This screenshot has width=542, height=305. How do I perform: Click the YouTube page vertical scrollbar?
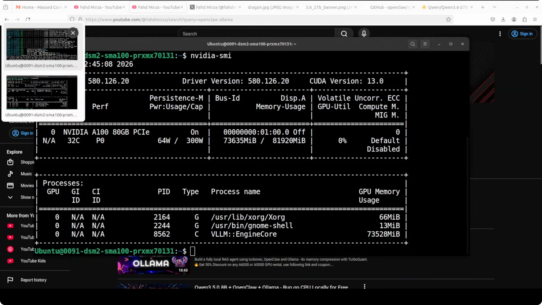pyautogui.click(x=541, y=45)
